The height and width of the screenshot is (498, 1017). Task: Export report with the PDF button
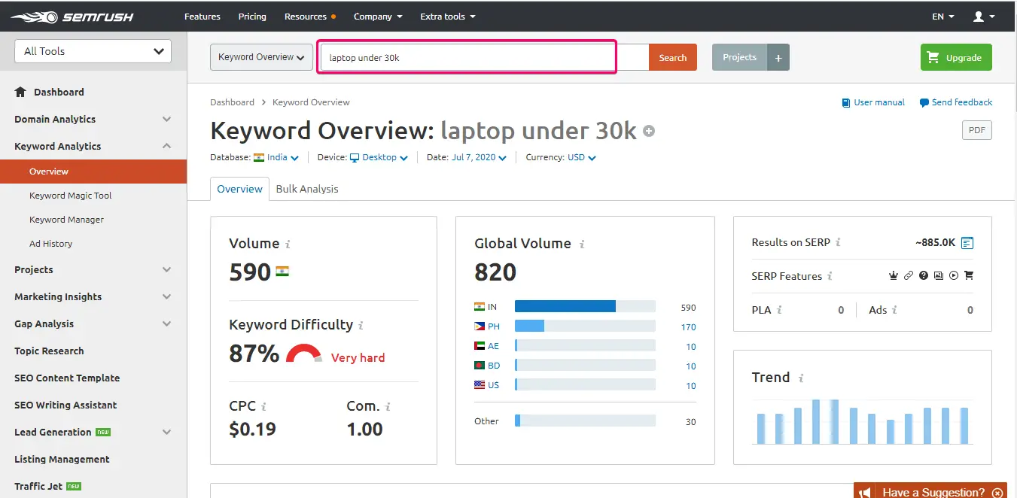tap(977, 130)
